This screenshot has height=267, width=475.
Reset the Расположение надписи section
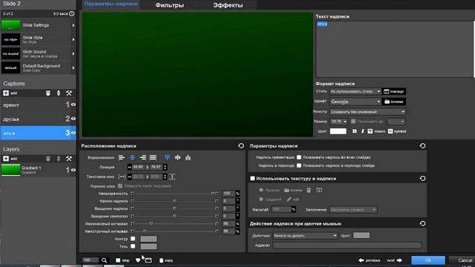tap(240, 146)
